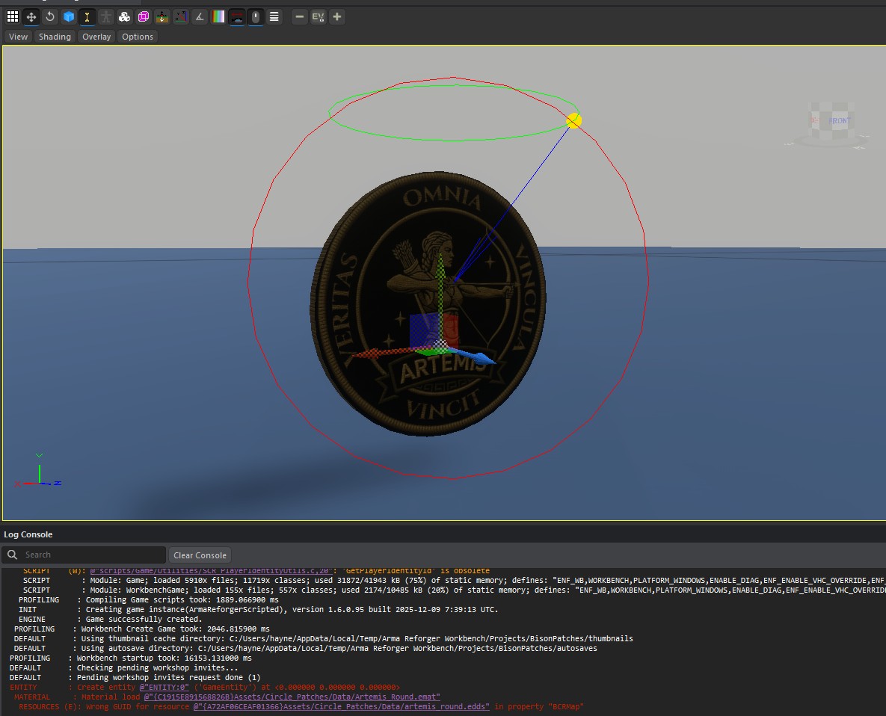Toggle the yellow bone icon
The height and width of the screenshot is (716, 886).
pos(87,16)
